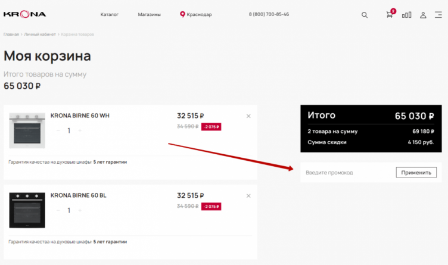The width and height of the screenshot is (448, 265).
Task: Click the 69 180 ₽ subtotal value
Action: click(423, 132)
